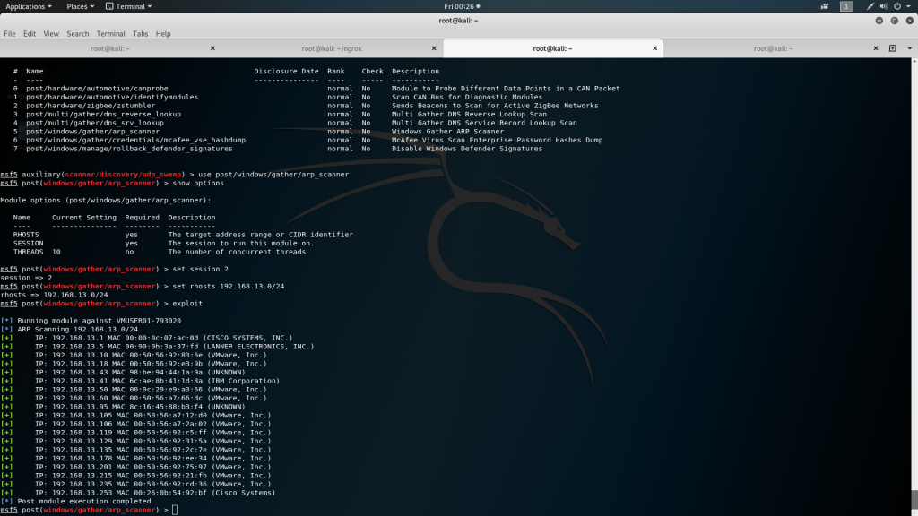Open the Terminal menu in menu bar
918x516 pixels.
pyautogui.click(x=110, y=34)
